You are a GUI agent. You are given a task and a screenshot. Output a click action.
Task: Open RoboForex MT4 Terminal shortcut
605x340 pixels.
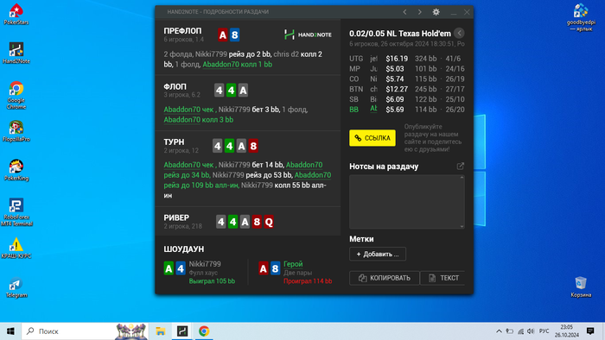[x=16, y=212]
